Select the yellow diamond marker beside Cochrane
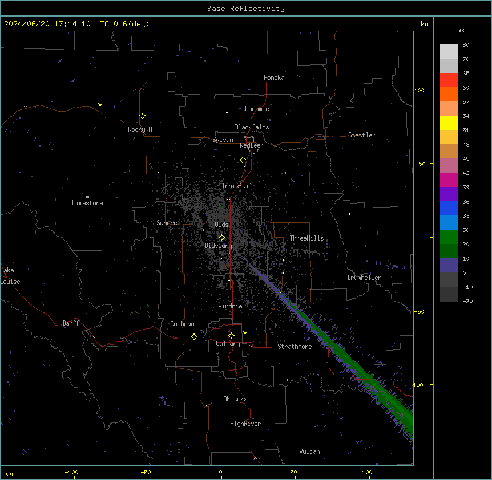This screenshot has width=492, height=480. pyautogui.click(x=194, y=336)
